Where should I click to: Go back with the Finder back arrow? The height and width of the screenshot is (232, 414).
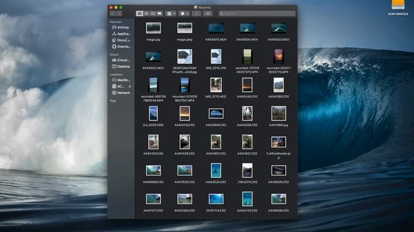pyautogui.click(x=113, y=14)
